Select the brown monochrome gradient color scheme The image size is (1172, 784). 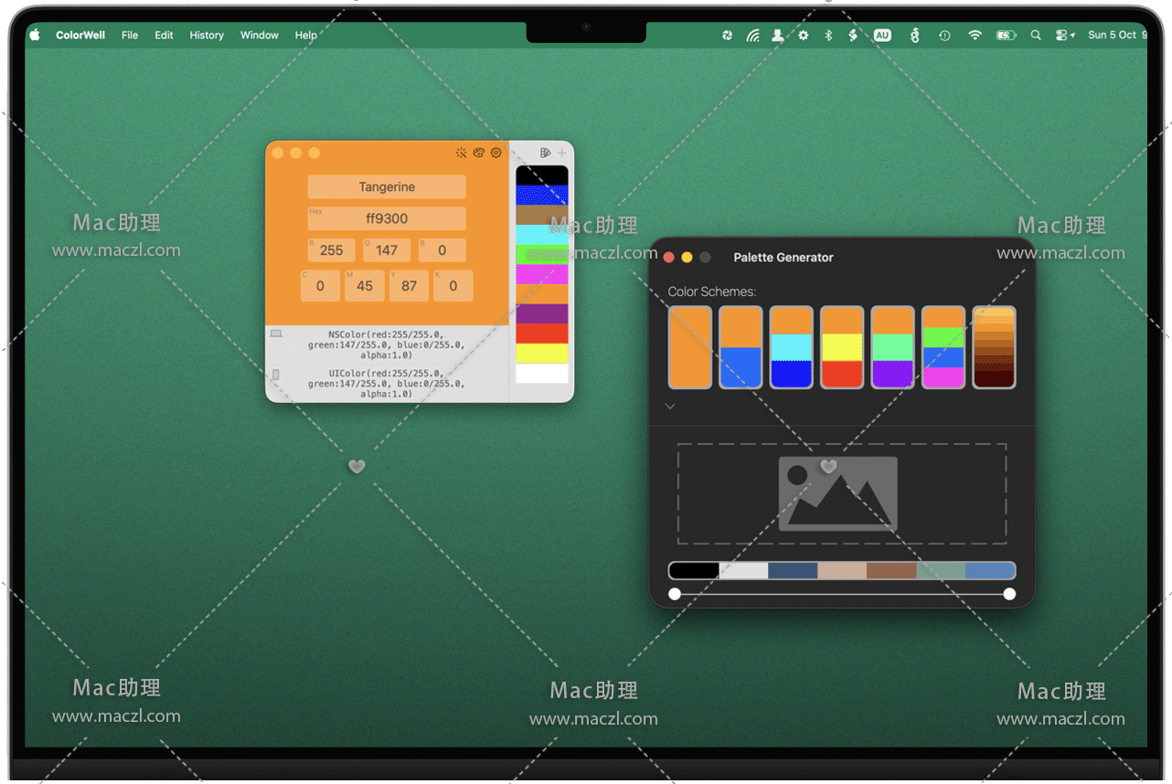[x=994, y=347]
